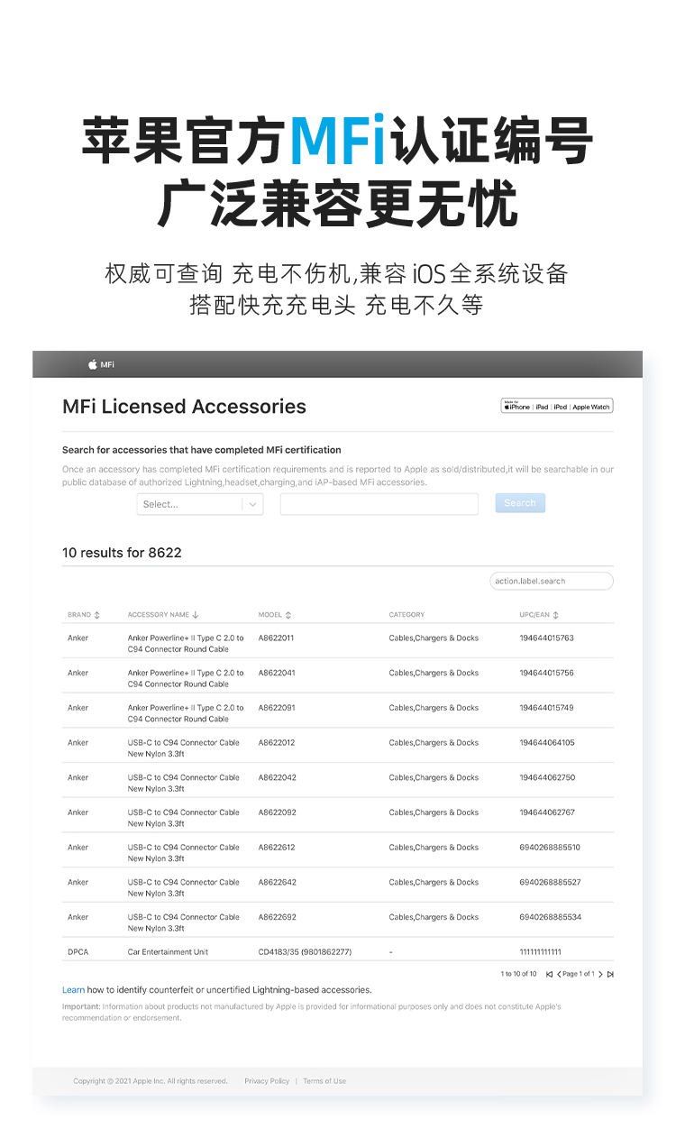Select model A8622092 cell
This screenshot has width=676, height=1138.
[277, 812]
